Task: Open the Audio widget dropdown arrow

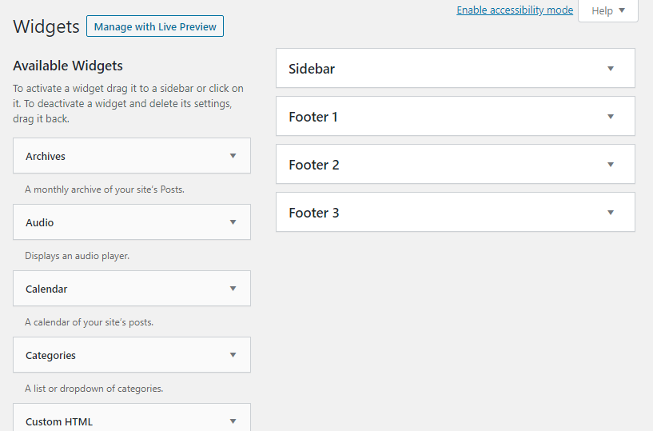Action: pos(233,222)
